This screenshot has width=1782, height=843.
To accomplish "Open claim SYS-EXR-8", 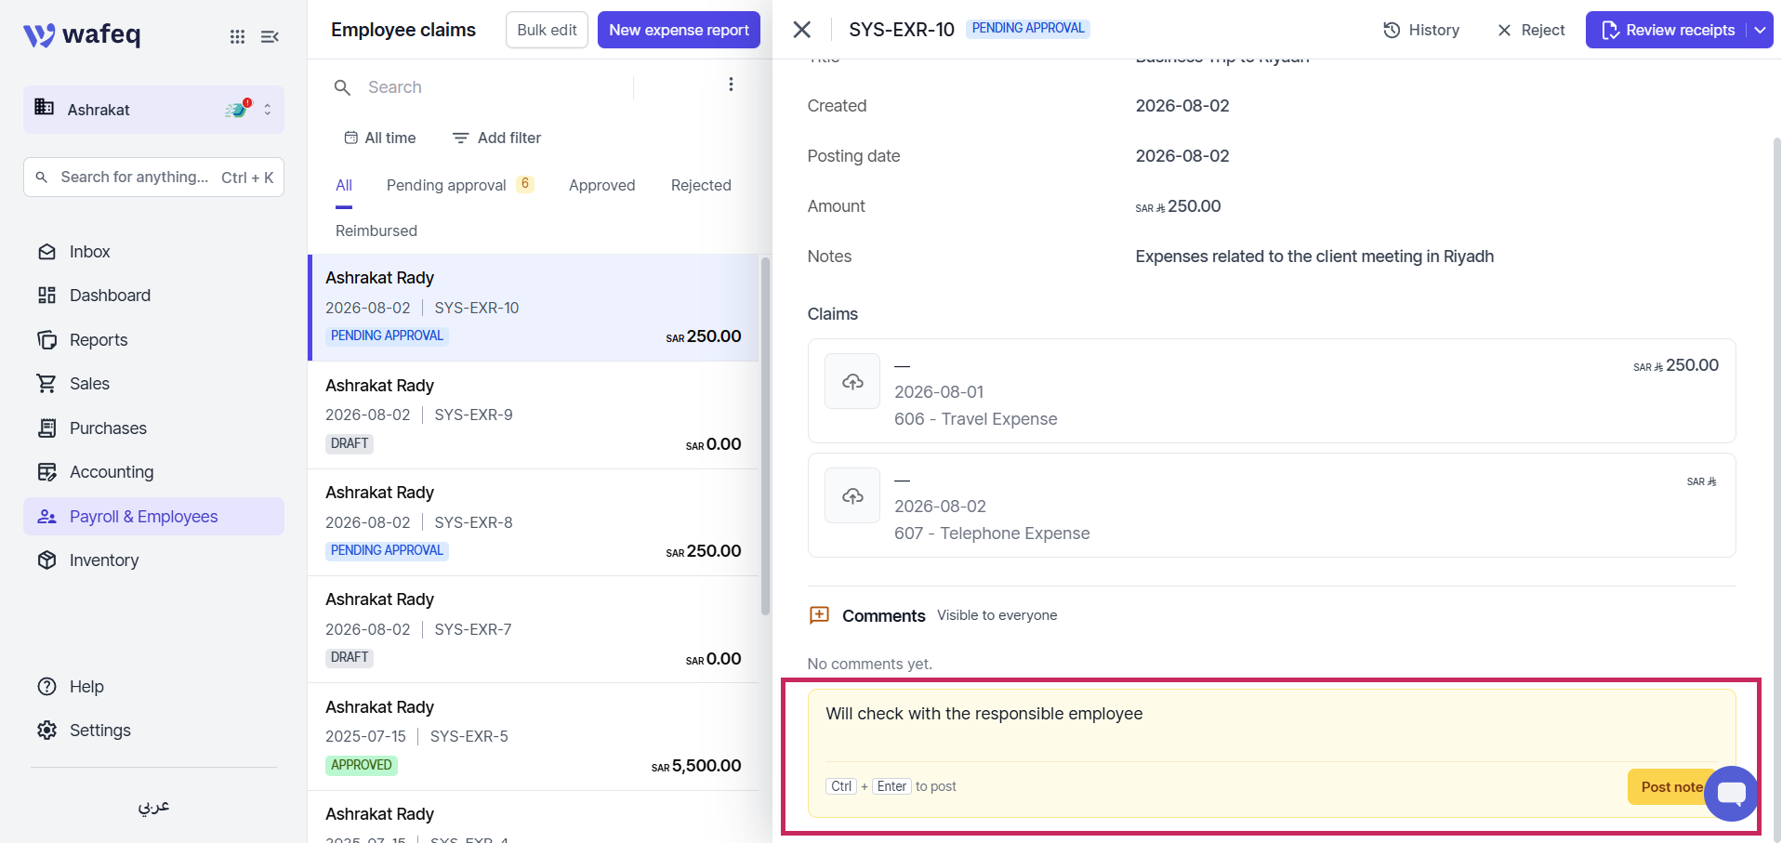I will 534,522.
